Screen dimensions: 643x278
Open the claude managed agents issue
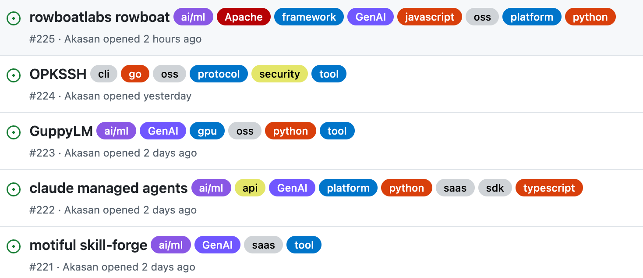coord(109,188)
